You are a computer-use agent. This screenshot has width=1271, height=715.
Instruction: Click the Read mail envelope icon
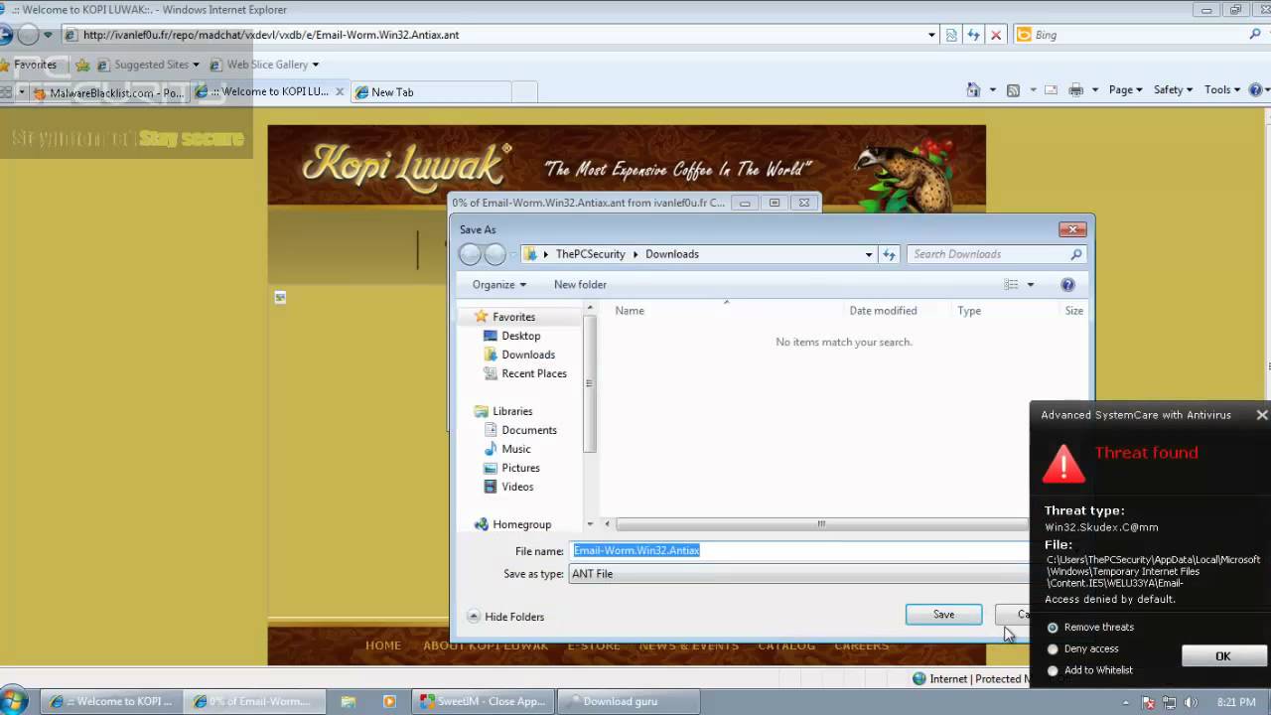(1051, 89)
